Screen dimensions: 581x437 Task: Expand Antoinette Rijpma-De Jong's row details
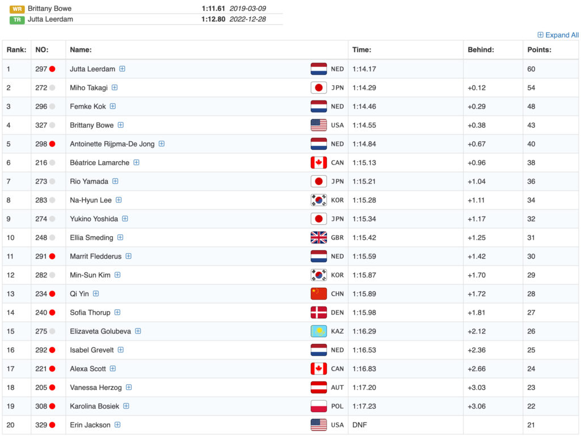[x=162, y=144]
